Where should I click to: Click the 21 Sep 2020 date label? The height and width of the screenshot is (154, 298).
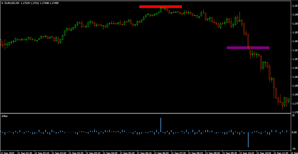7,152
